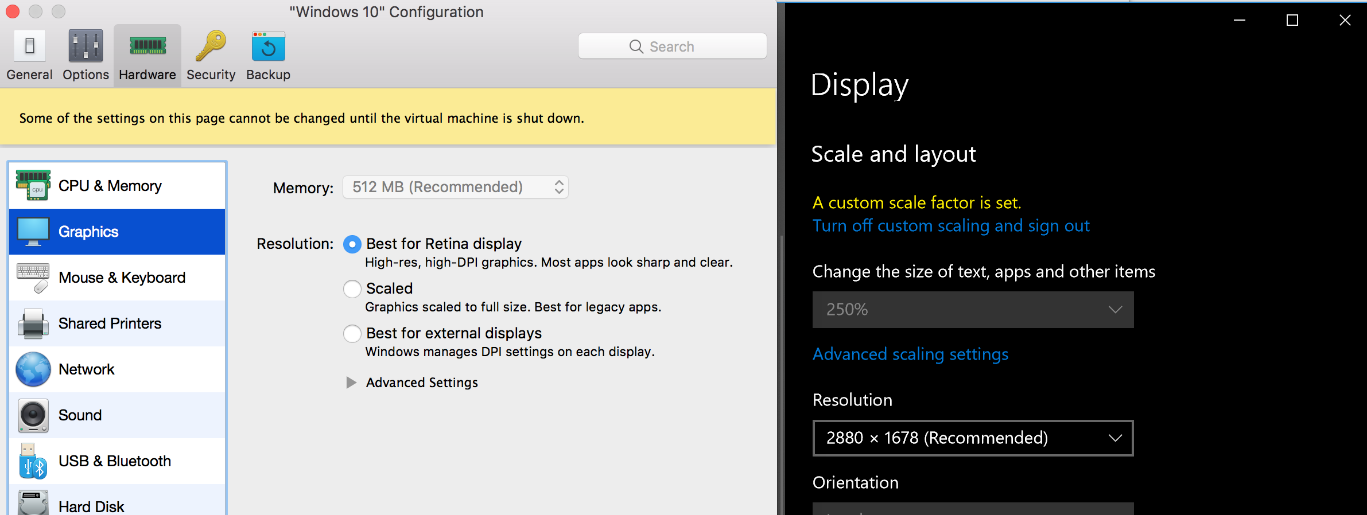Click the Shared Printers printer icon

(33, 323)
